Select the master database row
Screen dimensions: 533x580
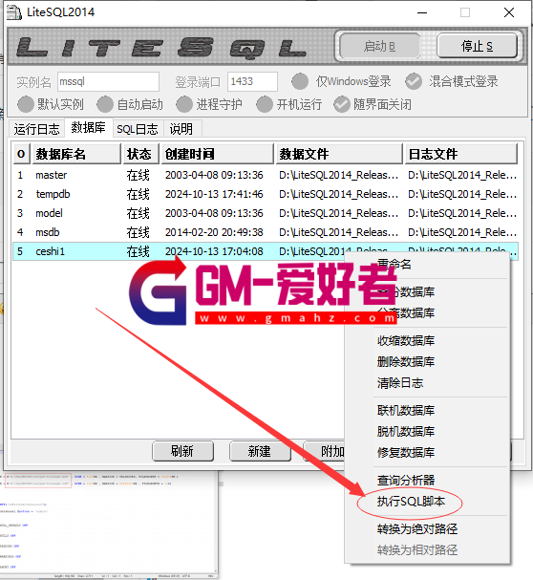pyautogui.click(x=265, y=175)
